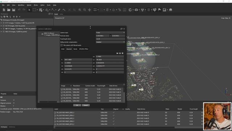Image resolution: width=232 pixels, height=131 pixels.
Task: Expand the ND2 chunk tree item
Action: click(1, 32)
